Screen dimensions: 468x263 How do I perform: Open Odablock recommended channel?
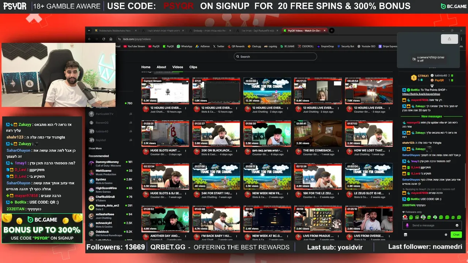110,233
